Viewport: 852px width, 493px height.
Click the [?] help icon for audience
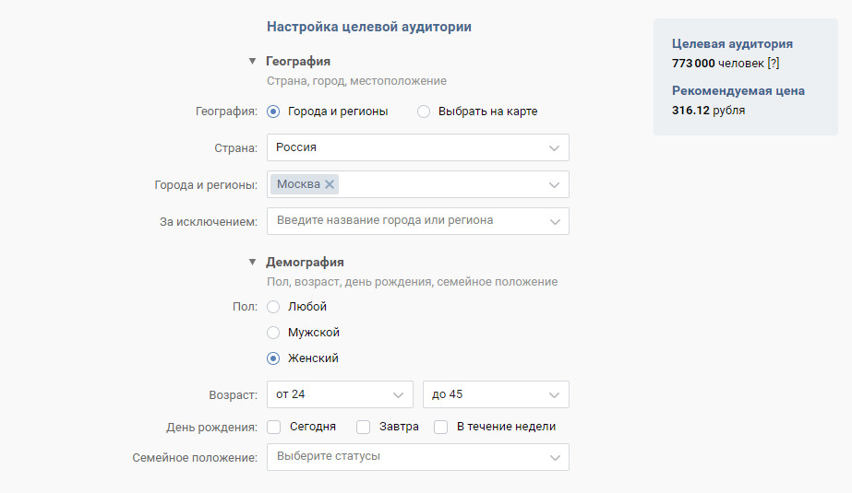(x=774, y=62)
